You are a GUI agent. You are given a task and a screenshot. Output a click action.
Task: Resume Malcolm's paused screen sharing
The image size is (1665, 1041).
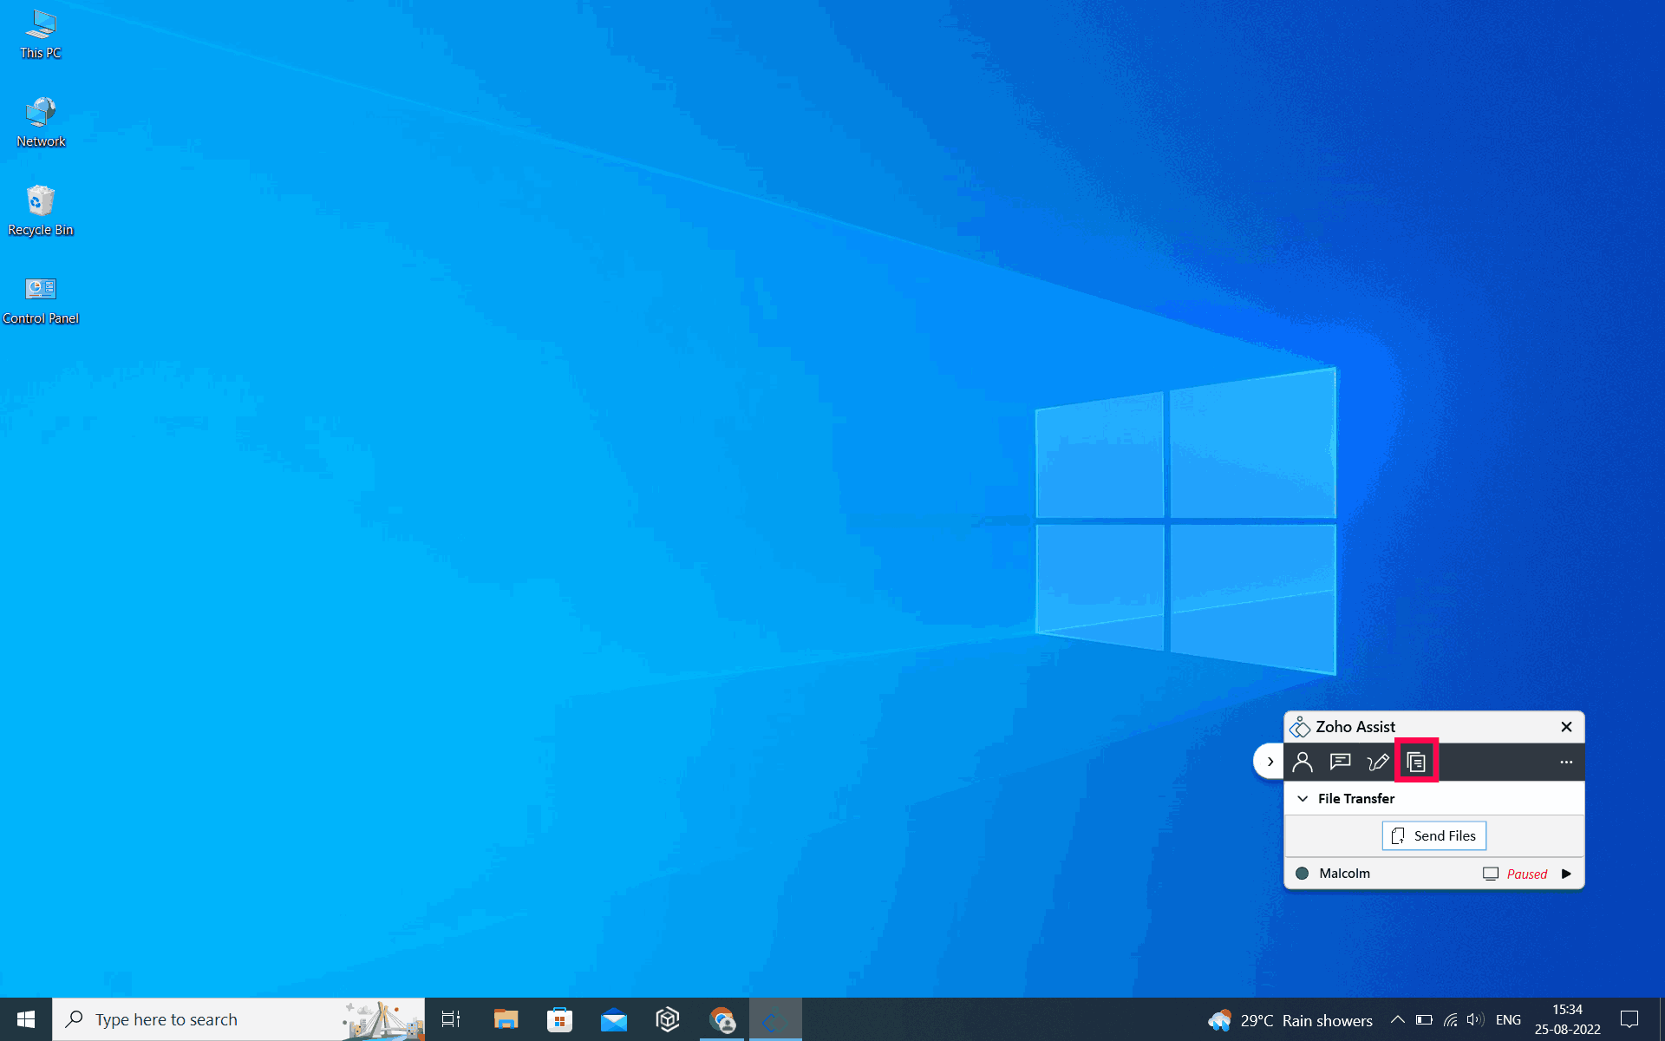1567,874
